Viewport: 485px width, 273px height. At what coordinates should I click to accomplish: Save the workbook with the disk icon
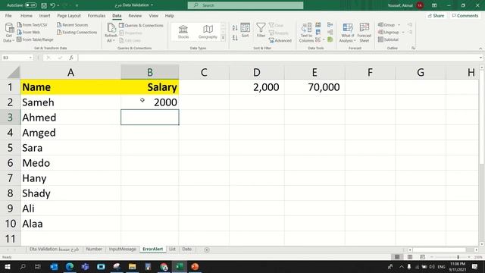pyautogui.click(x=44, y=5)
